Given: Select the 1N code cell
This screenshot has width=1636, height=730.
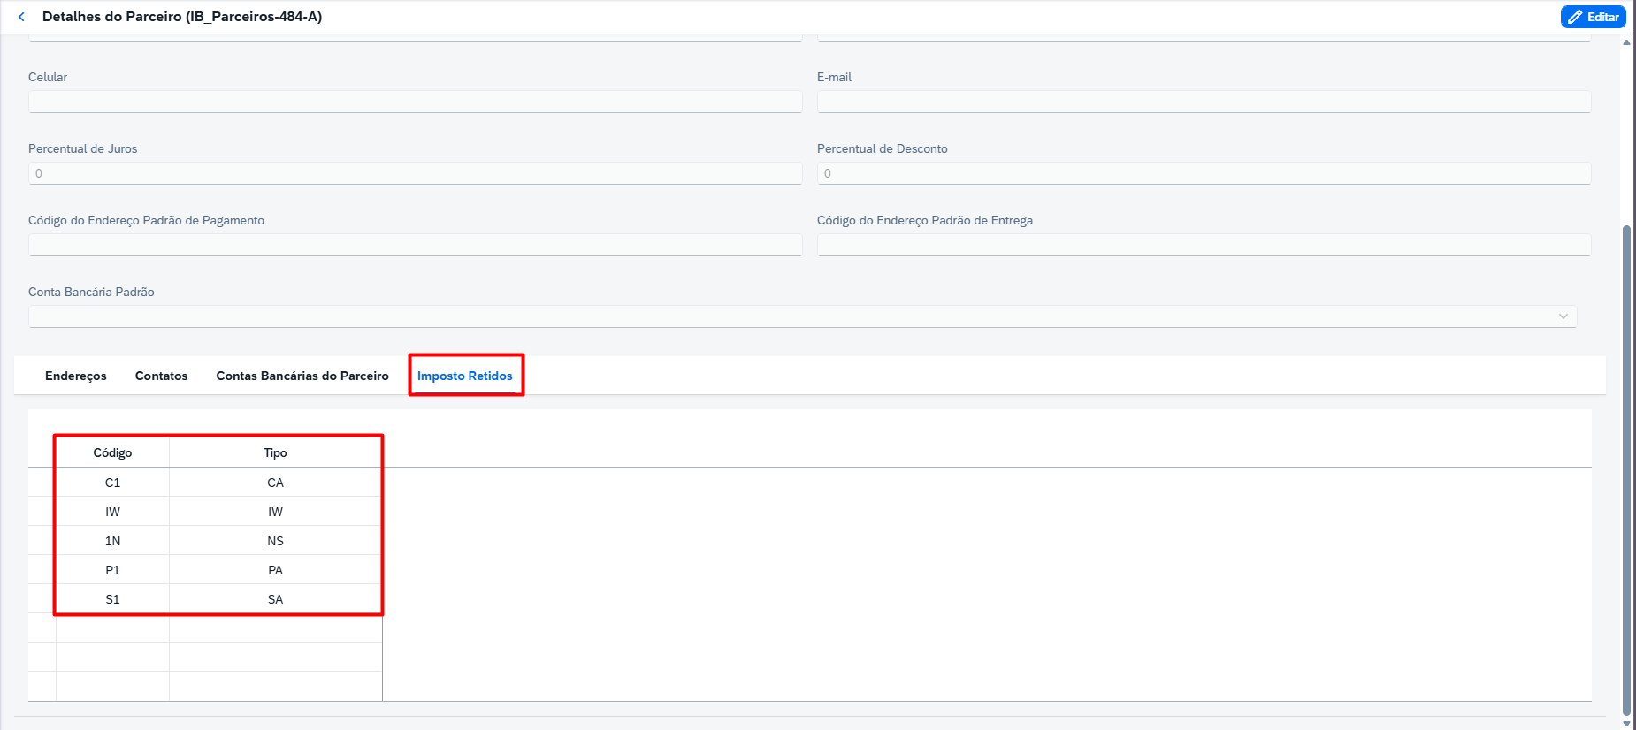Looking at the screenshot, I should [112, 541].
